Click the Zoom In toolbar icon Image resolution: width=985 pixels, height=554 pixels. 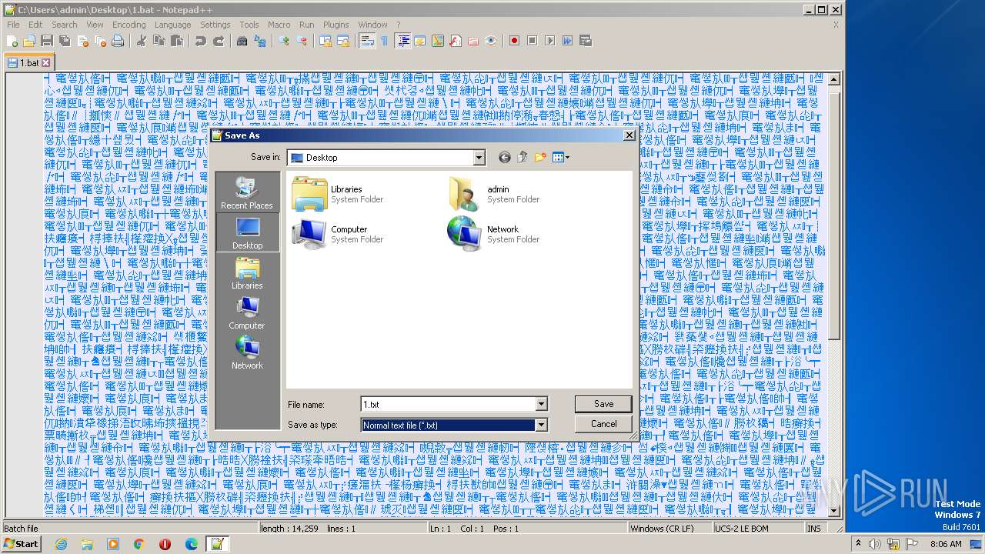tap(284, 41)
